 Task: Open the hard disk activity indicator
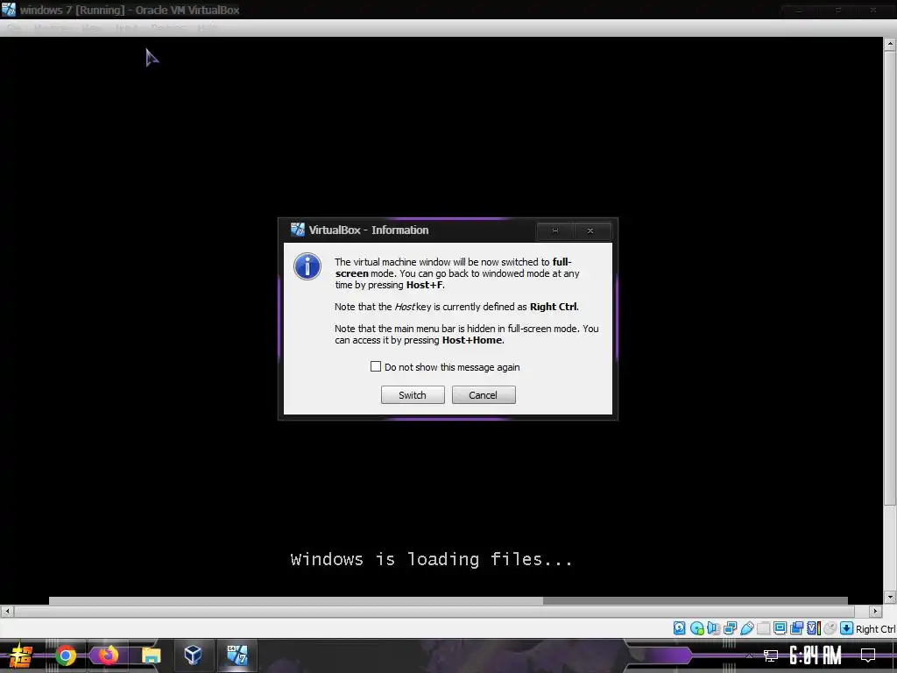680,628
